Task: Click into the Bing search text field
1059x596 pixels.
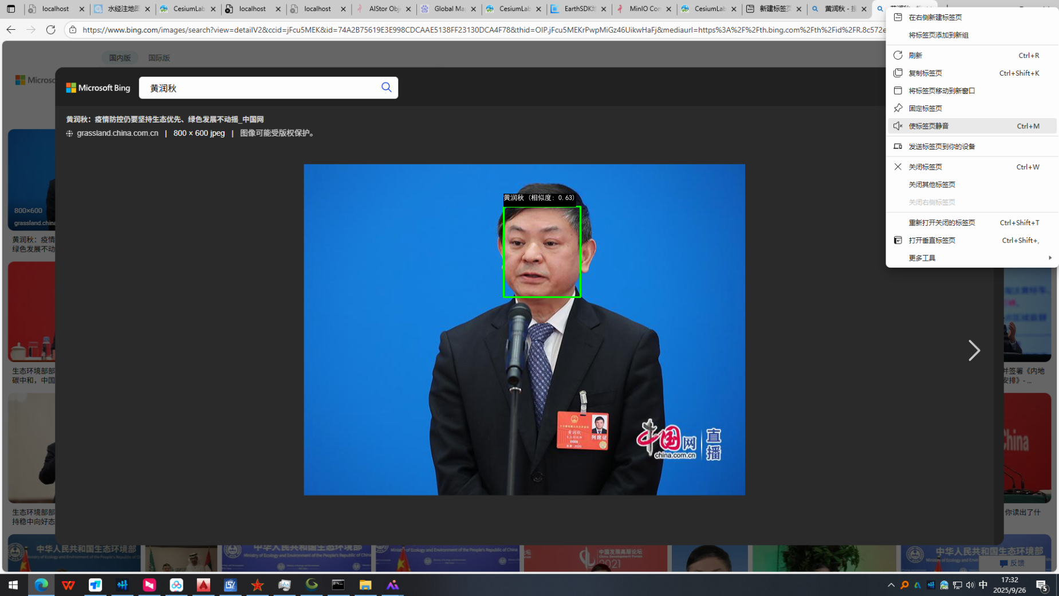Action: 258,88
